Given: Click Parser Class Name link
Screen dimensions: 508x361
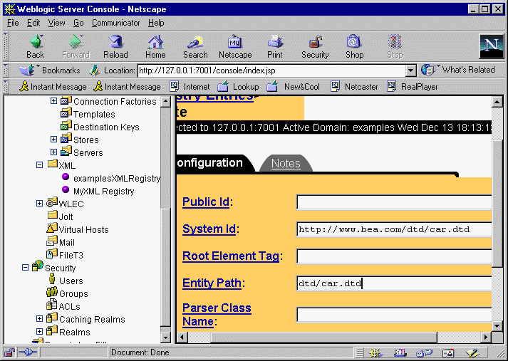Looking at the screenshot, I should (217, 315).
